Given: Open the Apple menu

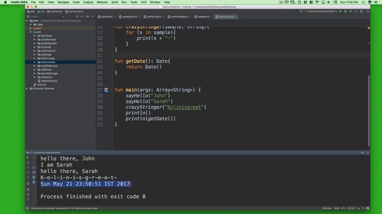Looking at the screenshot, I should click(x=5, y=2).
